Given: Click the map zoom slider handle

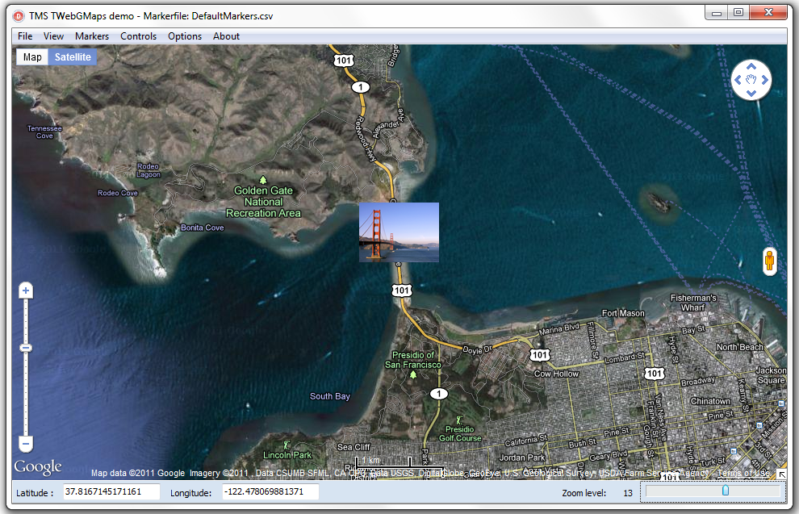Looking at the screenshot, I should tap(26, 348).
